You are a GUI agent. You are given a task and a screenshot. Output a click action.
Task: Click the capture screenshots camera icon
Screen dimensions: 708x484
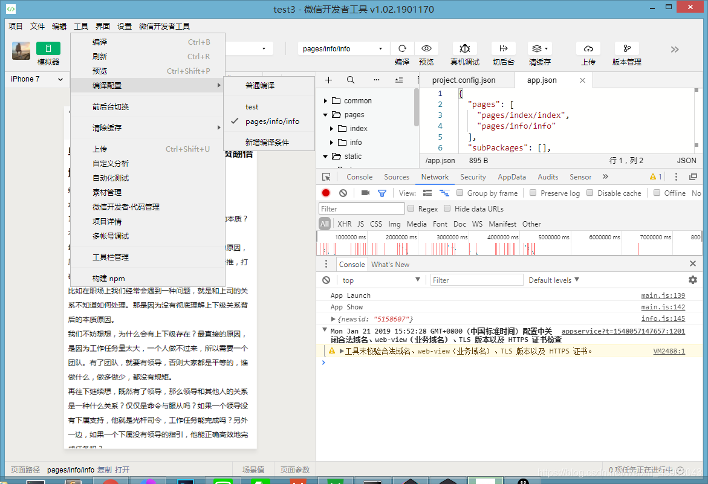tap(365, 193)
